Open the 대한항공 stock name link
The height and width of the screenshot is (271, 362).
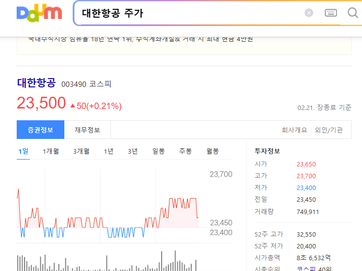click(36, 83)
